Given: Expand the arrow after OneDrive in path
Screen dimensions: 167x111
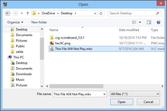Looking at the screenshot, I should point(58,13).
